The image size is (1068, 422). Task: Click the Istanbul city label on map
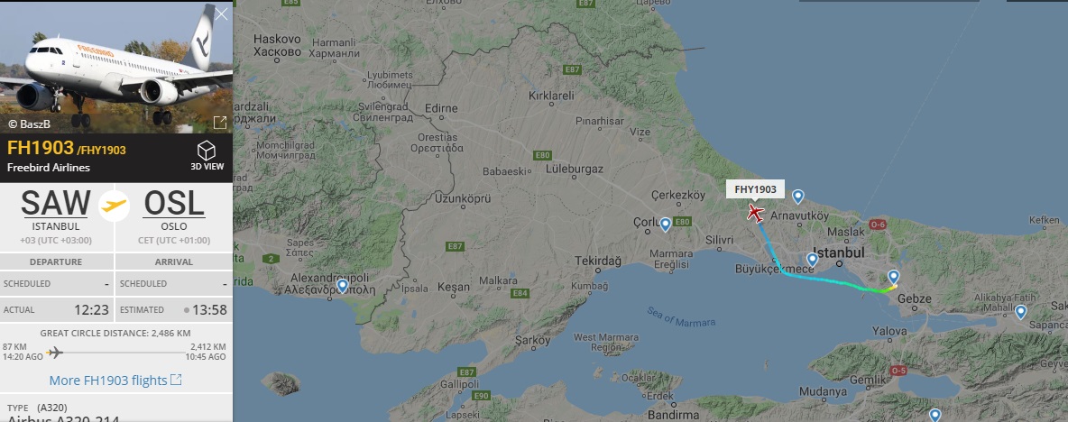point(839,252)
